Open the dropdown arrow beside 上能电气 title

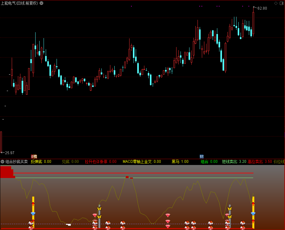41,3
